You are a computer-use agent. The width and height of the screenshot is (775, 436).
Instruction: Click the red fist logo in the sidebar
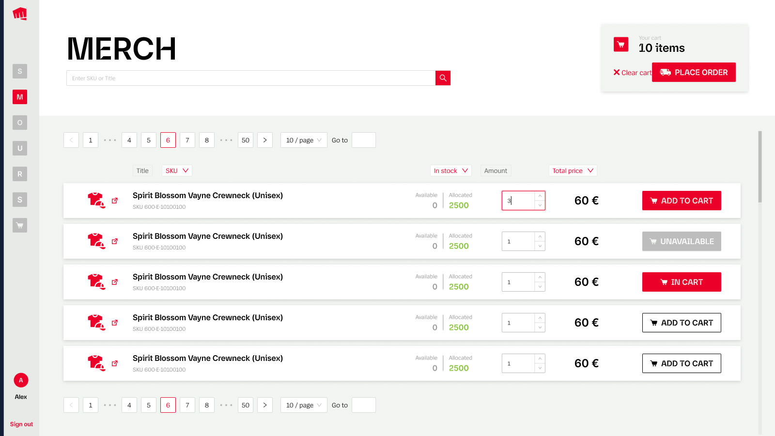point(20,14)
